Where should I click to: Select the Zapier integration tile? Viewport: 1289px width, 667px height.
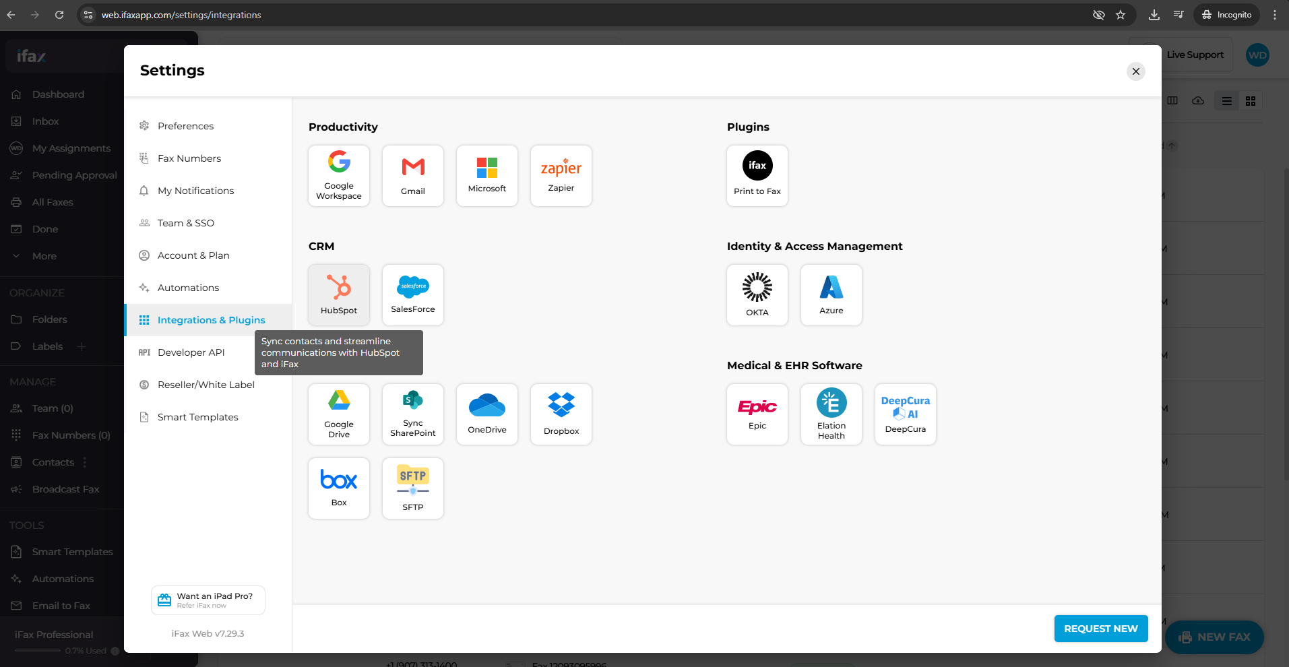coord(561,175)
